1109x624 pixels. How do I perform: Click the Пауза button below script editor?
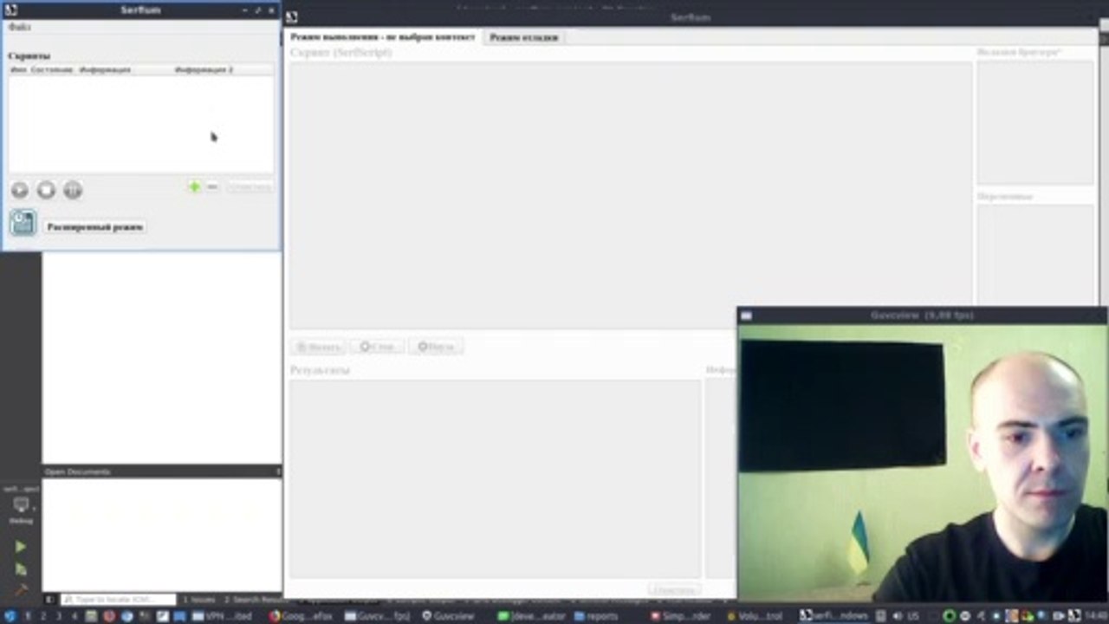click(436, 347)
